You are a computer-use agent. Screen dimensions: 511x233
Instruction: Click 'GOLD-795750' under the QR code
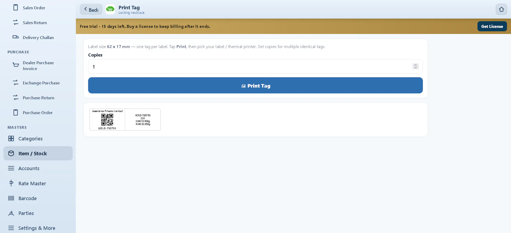107,128
